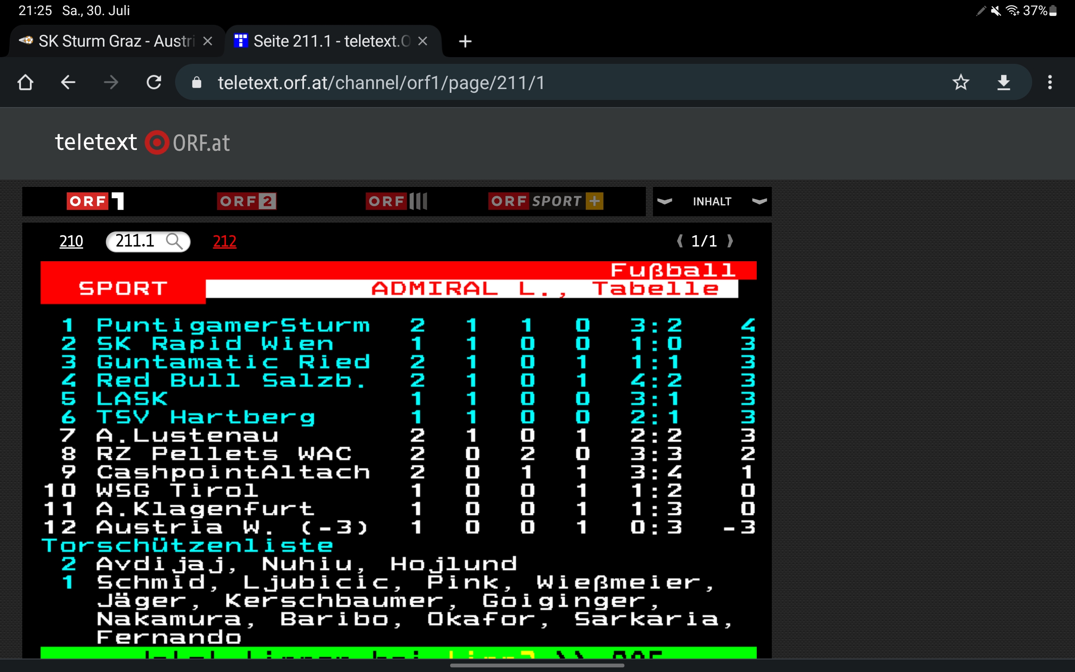Bookmark page with the star icon
The image size is (1075, 672).
point(960,82)
